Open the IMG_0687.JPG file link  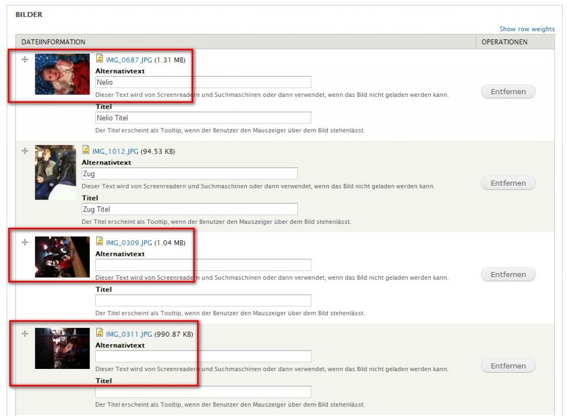(x=129, y=60)
